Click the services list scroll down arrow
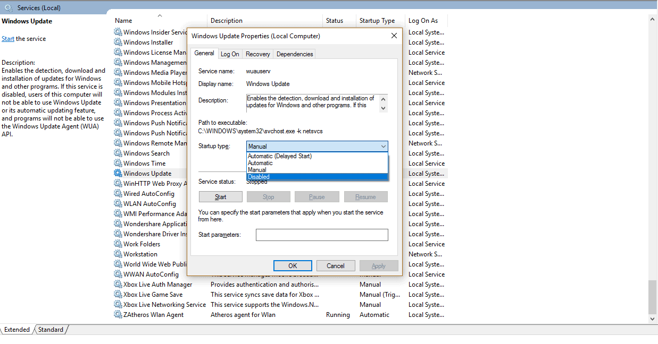 (653, 319)
